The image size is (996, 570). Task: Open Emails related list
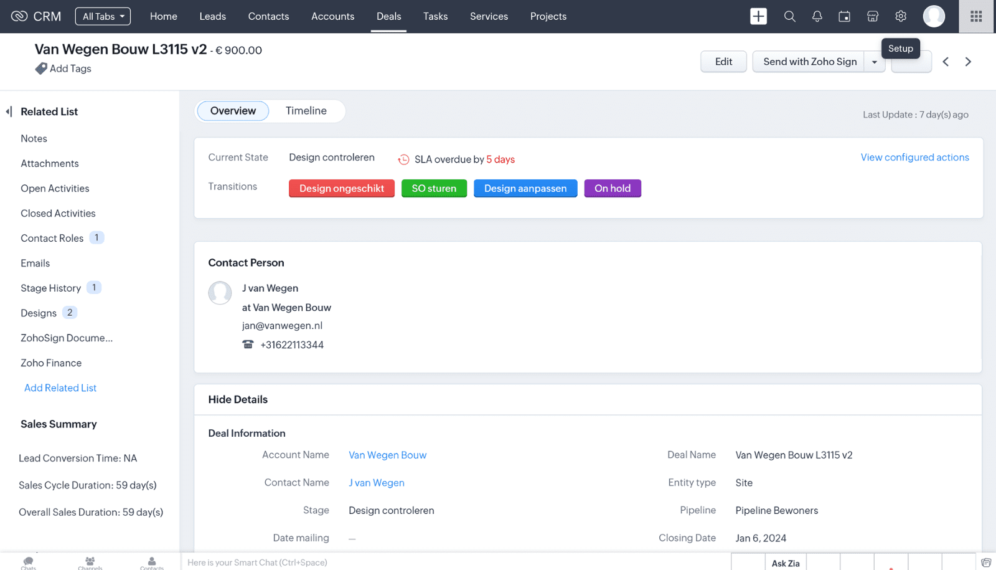point(35,263)
